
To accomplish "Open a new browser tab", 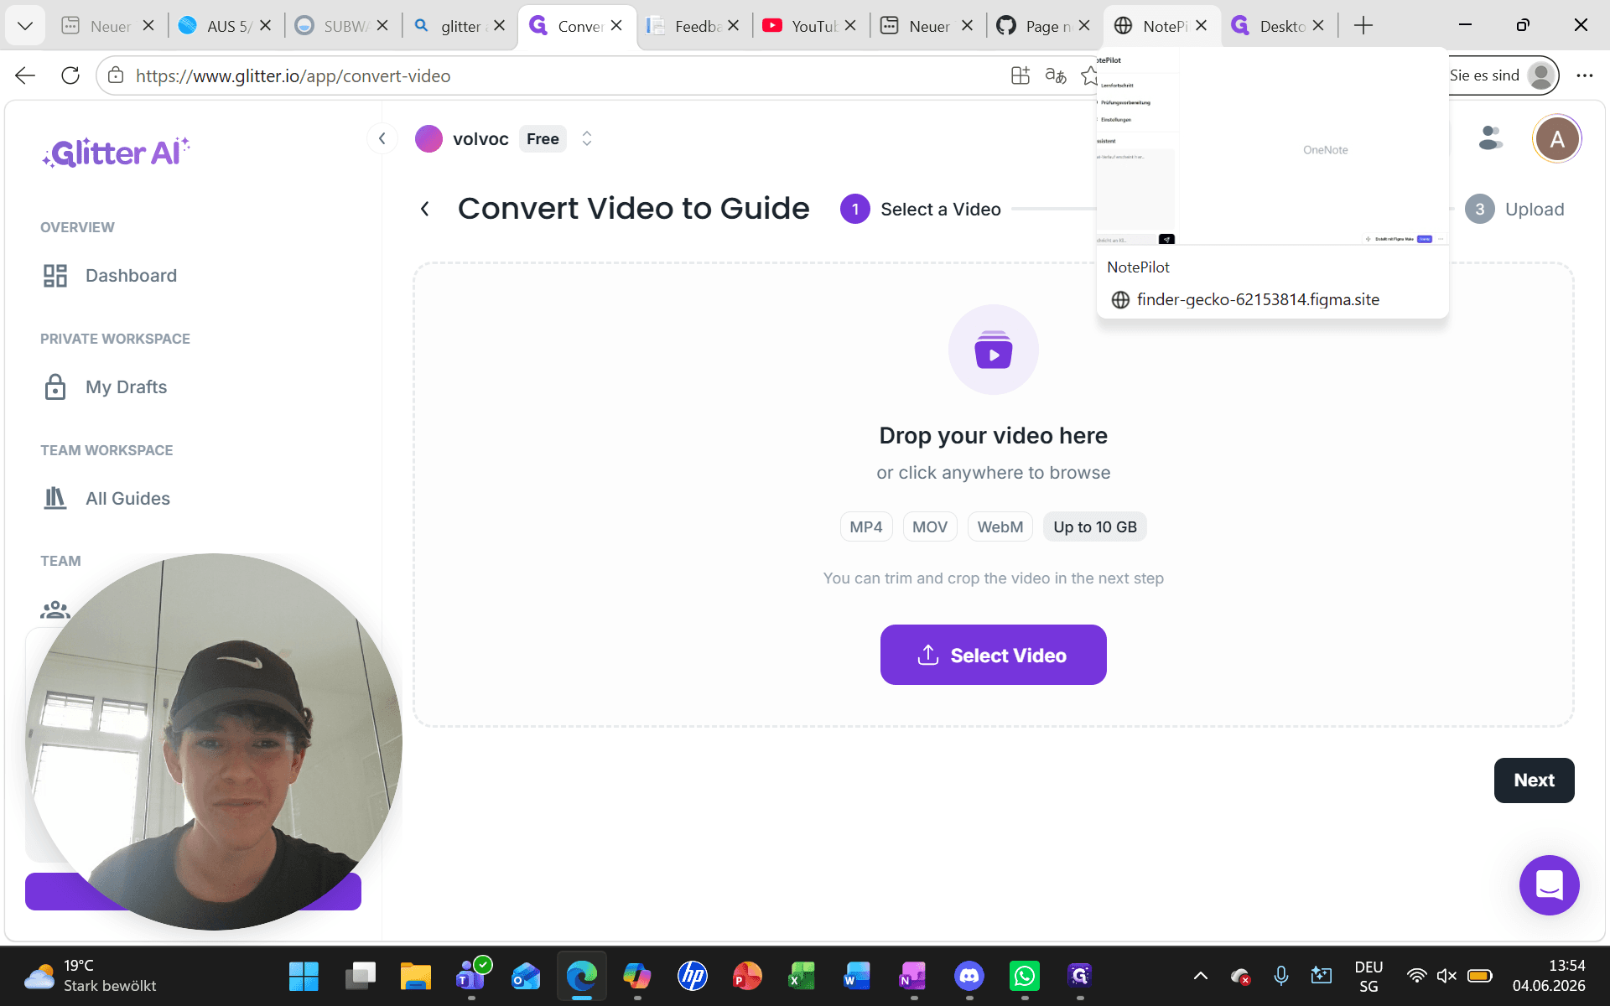I will click(1363, 26).
